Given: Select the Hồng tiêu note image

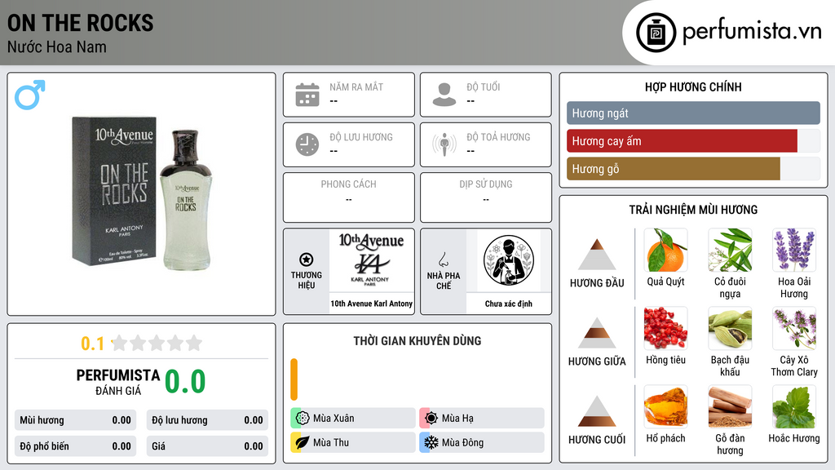Looking at the screenshot, I should pos(665,328).
